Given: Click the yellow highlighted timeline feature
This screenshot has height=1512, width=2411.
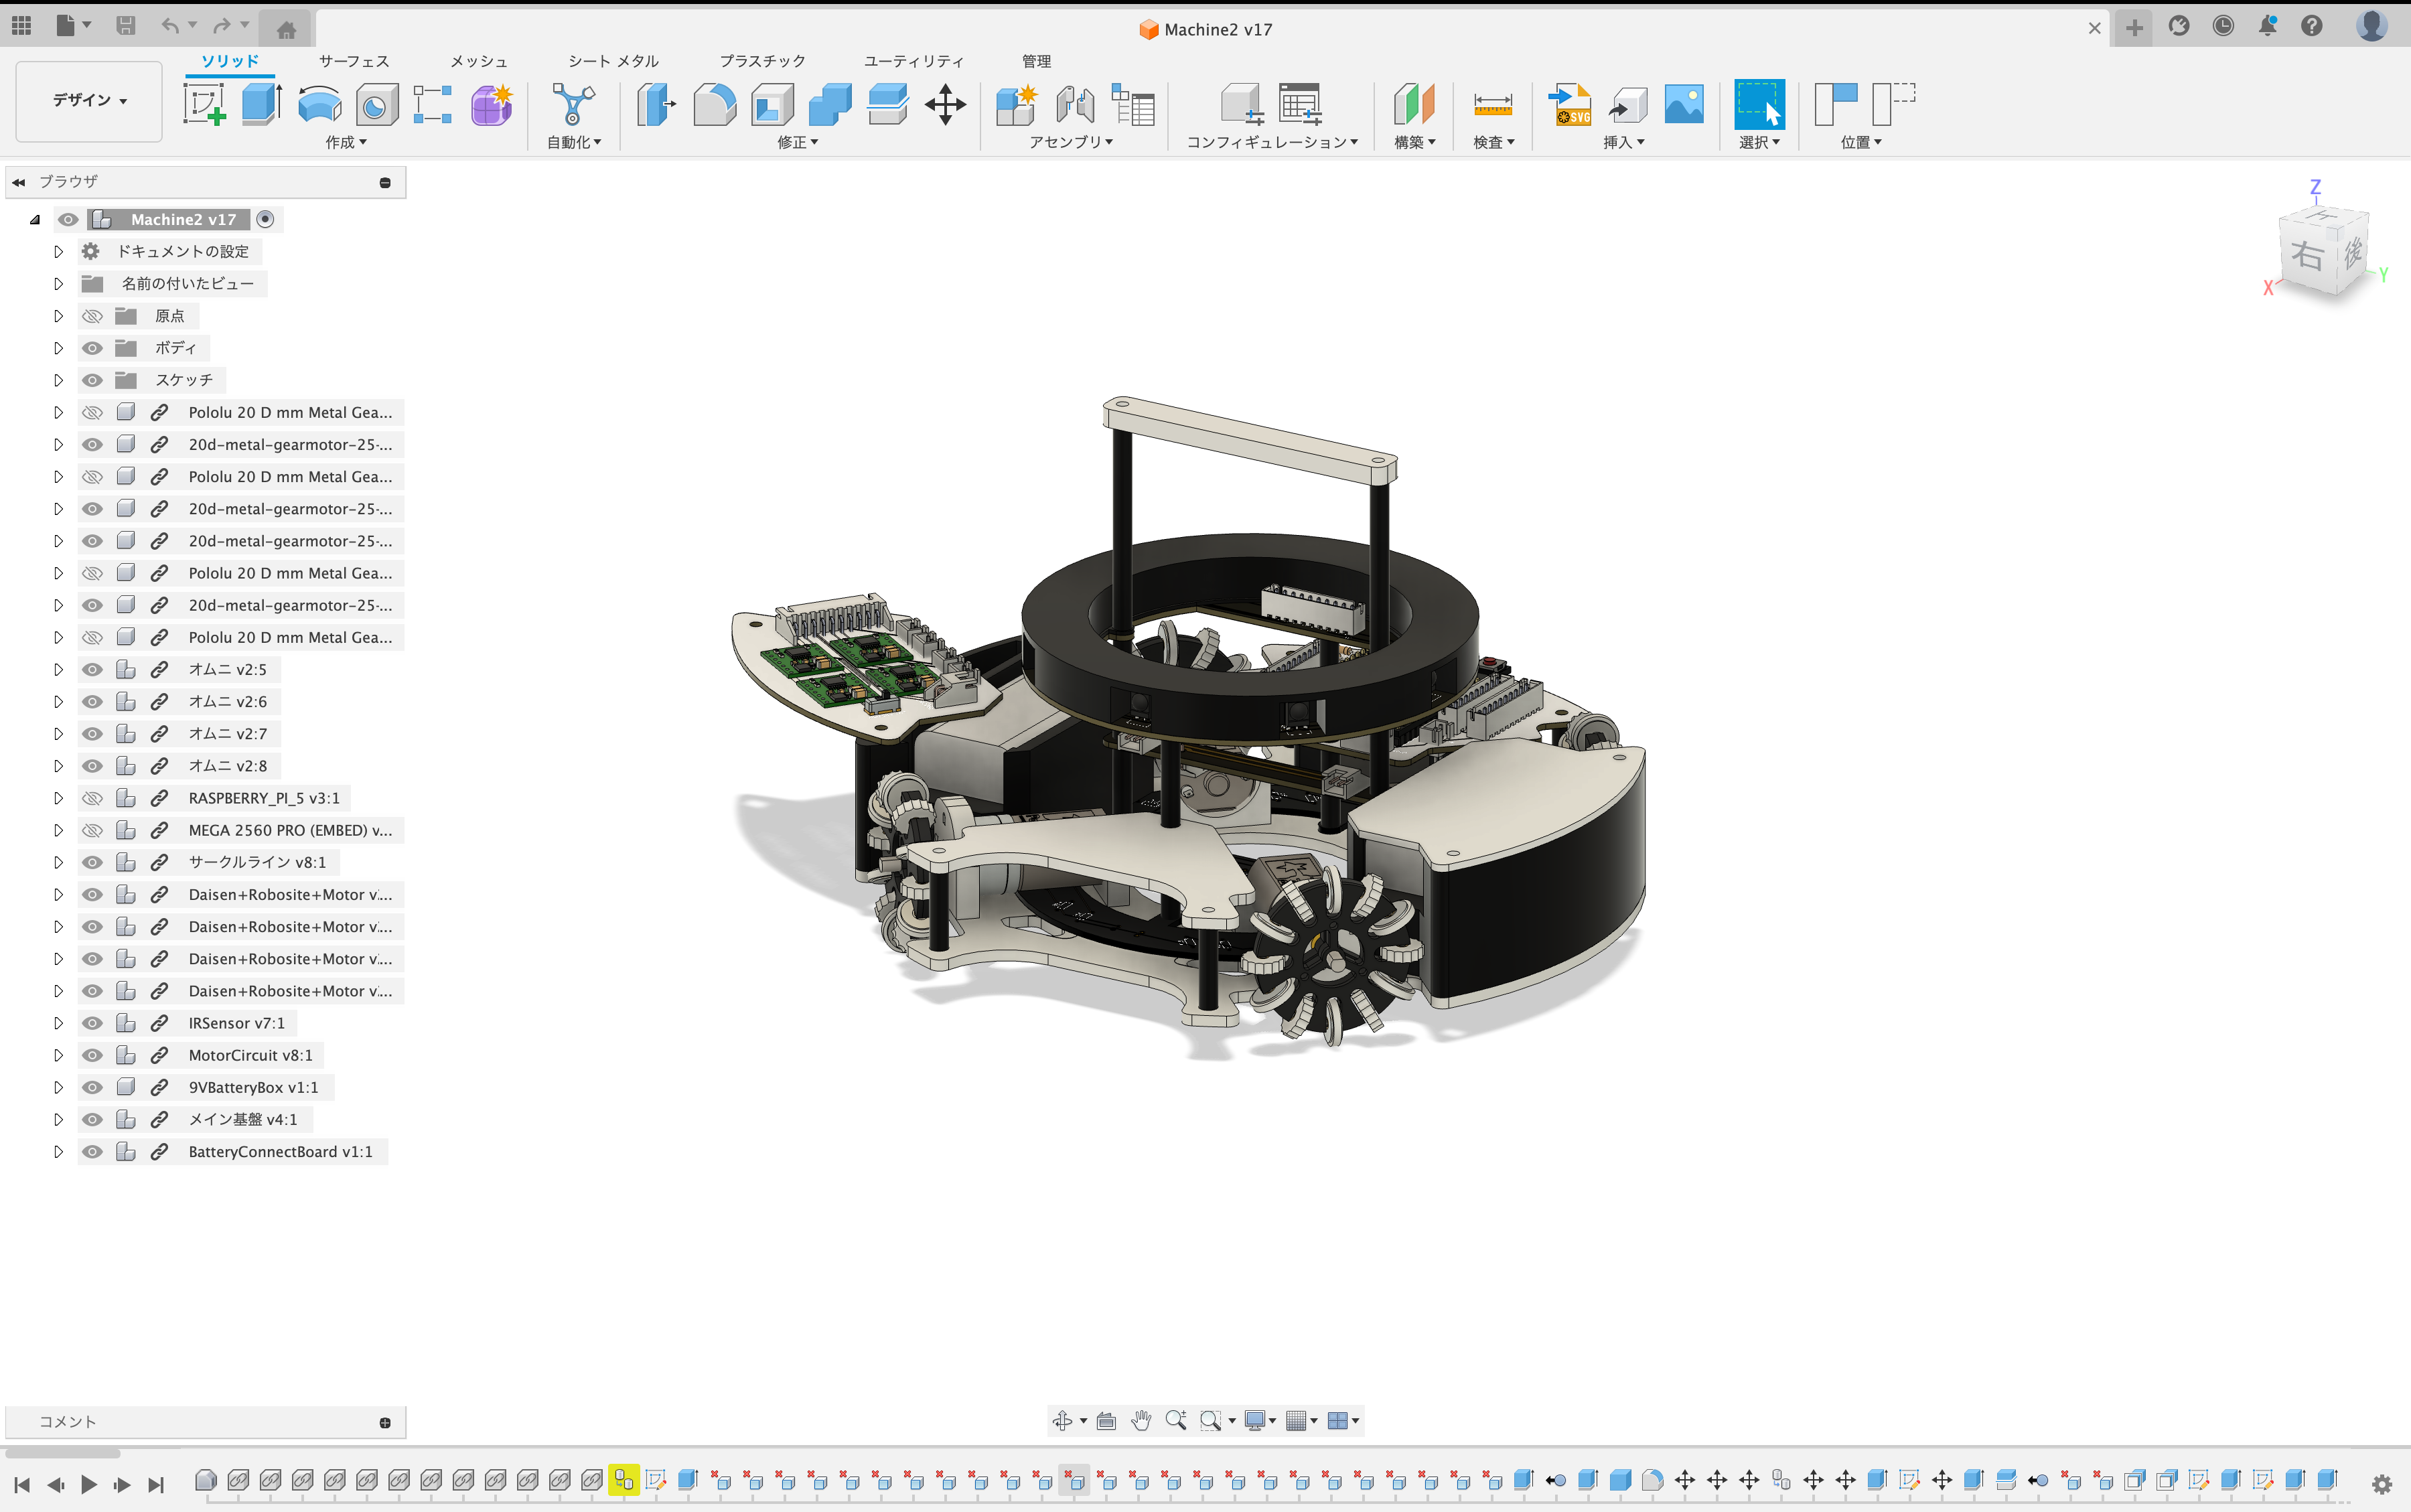Looking at the screenshot, I should coord(624,1479).
